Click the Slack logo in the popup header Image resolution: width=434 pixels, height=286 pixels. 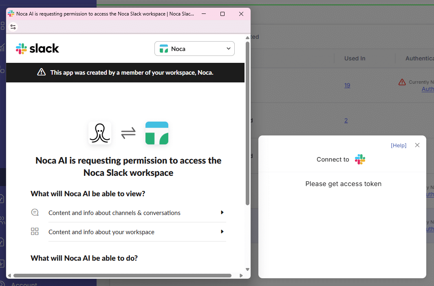pos(37,49)
